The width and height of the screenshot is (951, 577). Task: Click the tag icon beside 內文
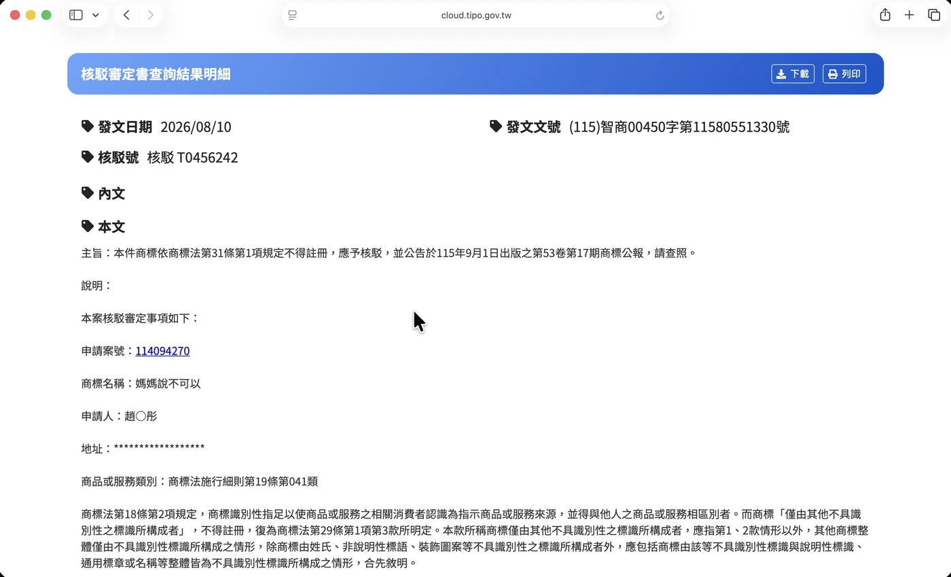point(88,193)
